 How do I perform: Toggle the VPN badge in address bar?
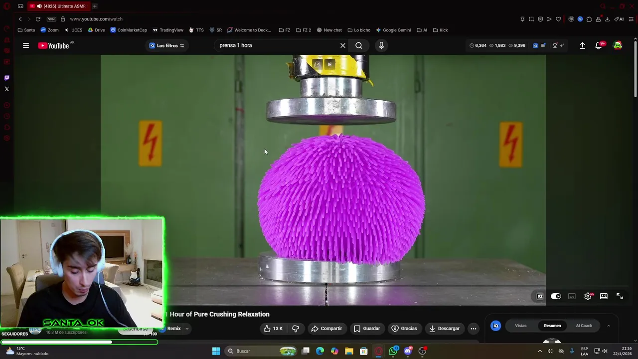pyautogui.click(x=51, y=19)
